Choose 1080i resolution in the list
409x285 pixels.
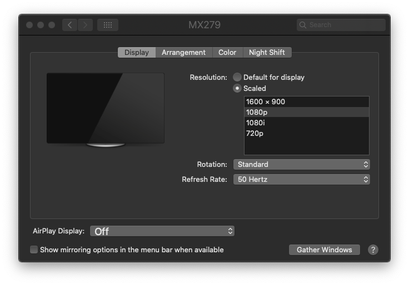(307, 123)
